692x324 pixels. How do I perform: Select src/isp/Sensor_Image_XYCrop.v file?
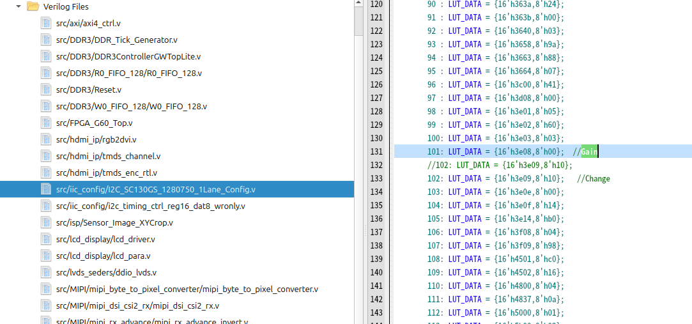click(114, 222)
